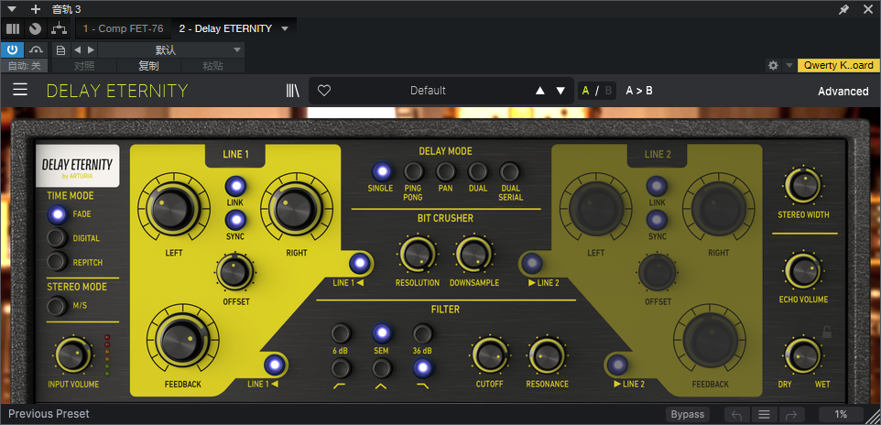Viewport: 881px width, 425px height.
Task: Select PAN delay mode
Action: pyautogui.click(x=446, y=171)
